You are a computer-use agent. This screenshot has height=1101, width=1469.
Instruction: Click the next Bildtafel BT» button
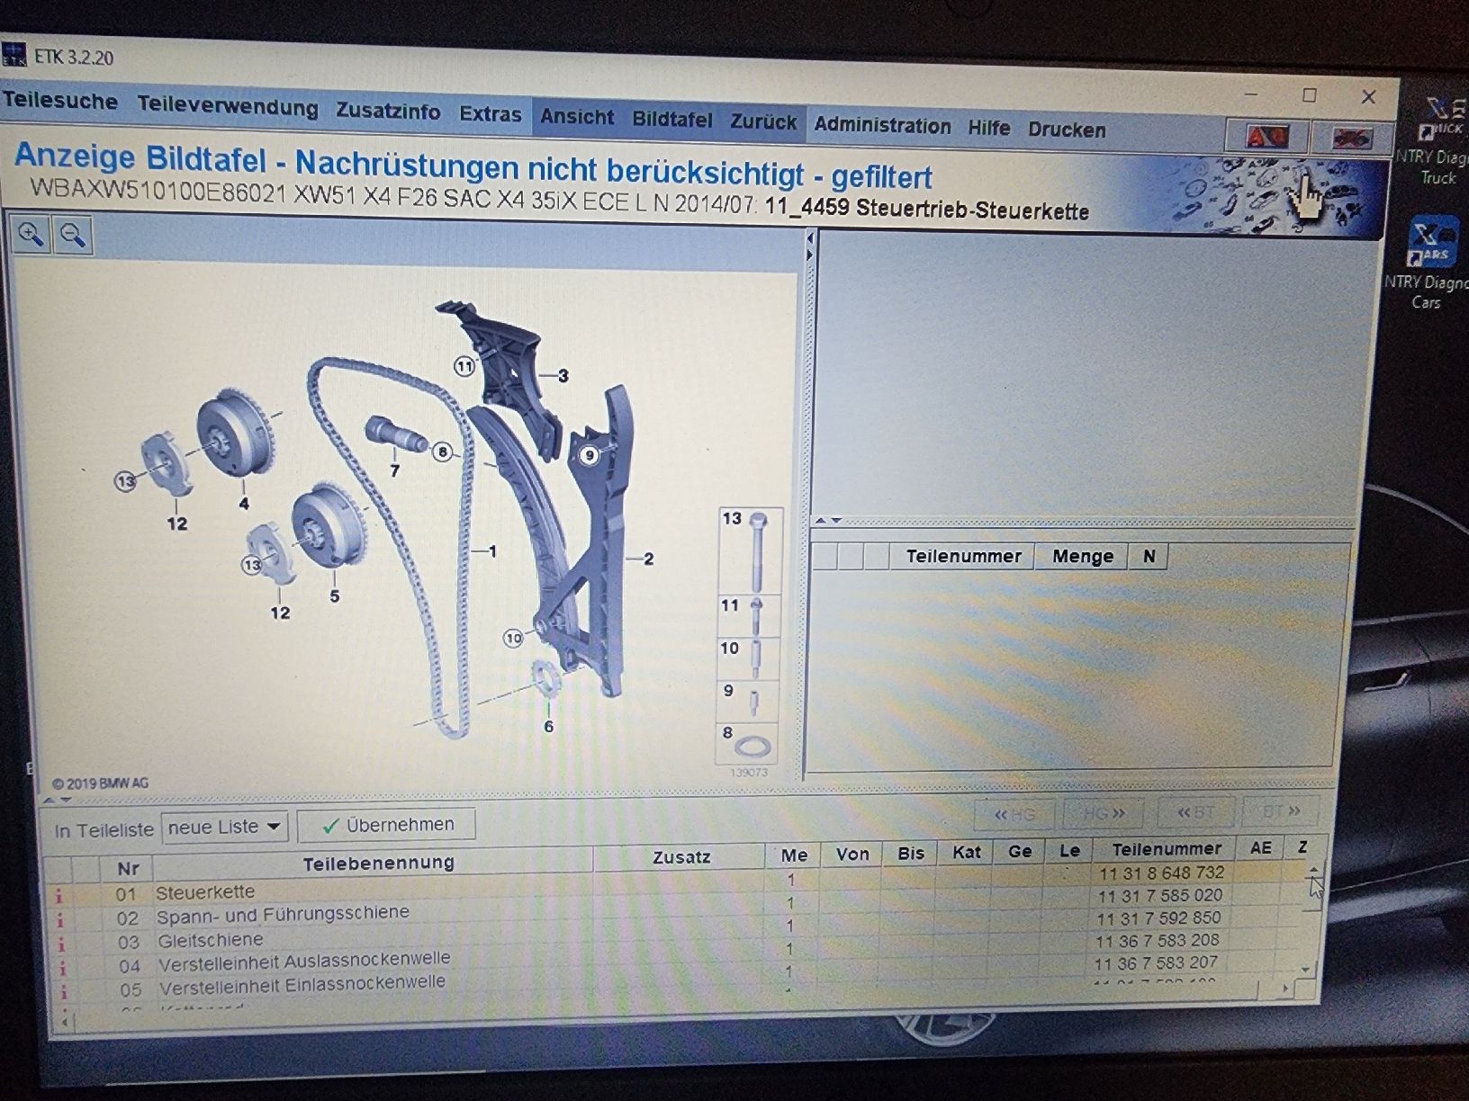(1281, 810)
